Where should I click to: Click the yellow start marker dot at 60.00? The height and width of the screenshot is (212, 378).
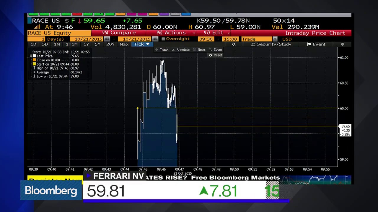[138, 108]
